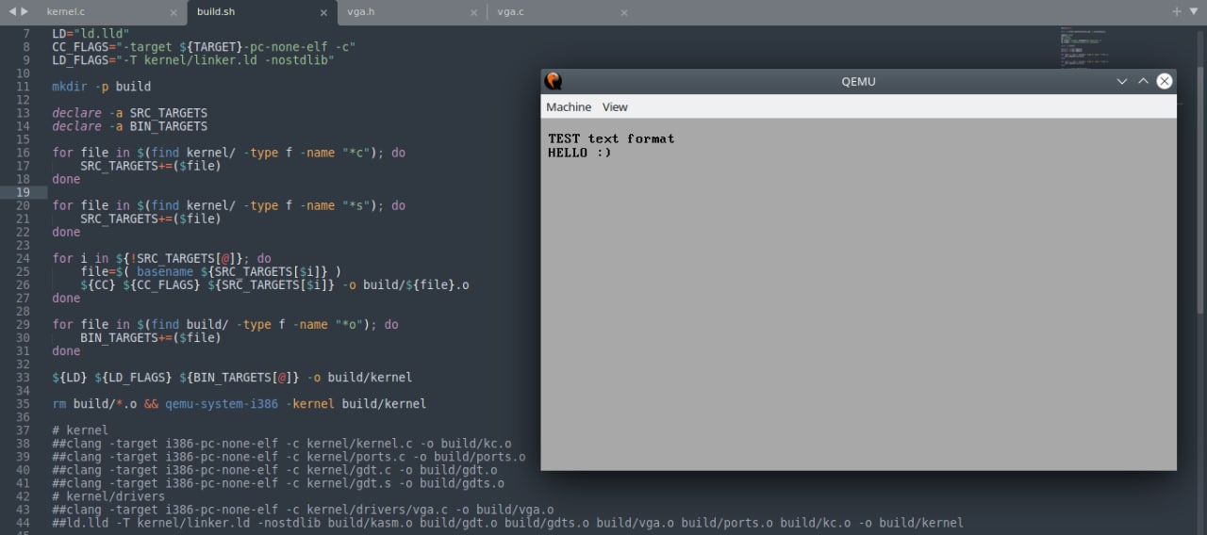The image size is (1207, 535).
Task: Click the QEMU flame app icon
Action: click(x=554, y=81)
